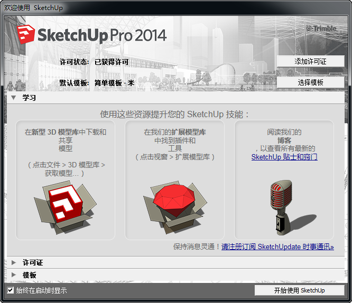Expand the 模板 section triangle
Viewport: 352px width, 303px height.
[x=14, y=274]
